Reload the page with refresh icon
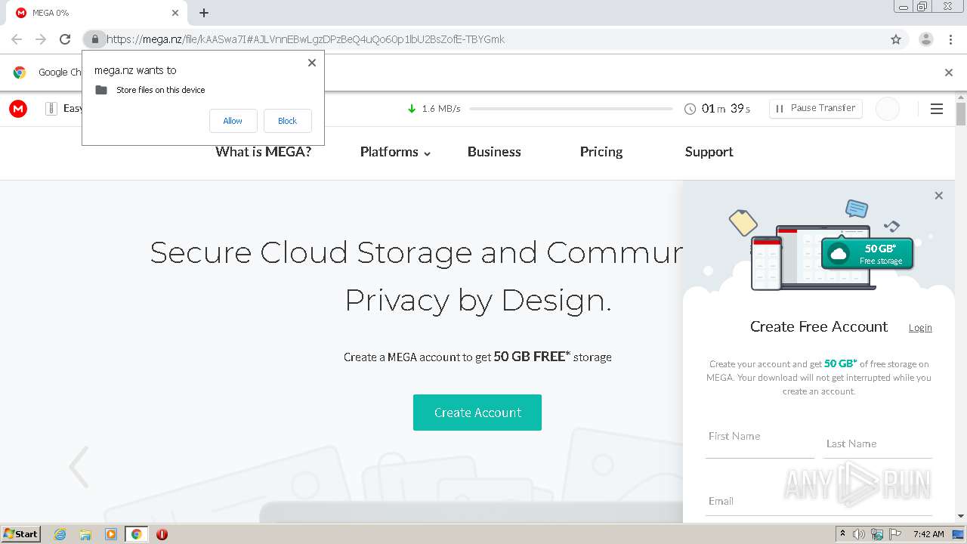The width and height of the screenshot is (967, 544). [65, 39]
